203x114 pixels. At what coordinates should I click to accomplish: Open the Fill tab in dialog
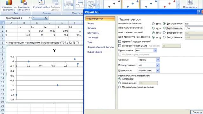click(x=92, y=28)
